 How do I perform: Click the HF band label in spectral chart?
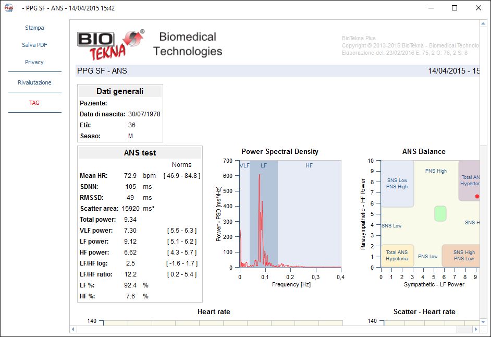[309, 165]
